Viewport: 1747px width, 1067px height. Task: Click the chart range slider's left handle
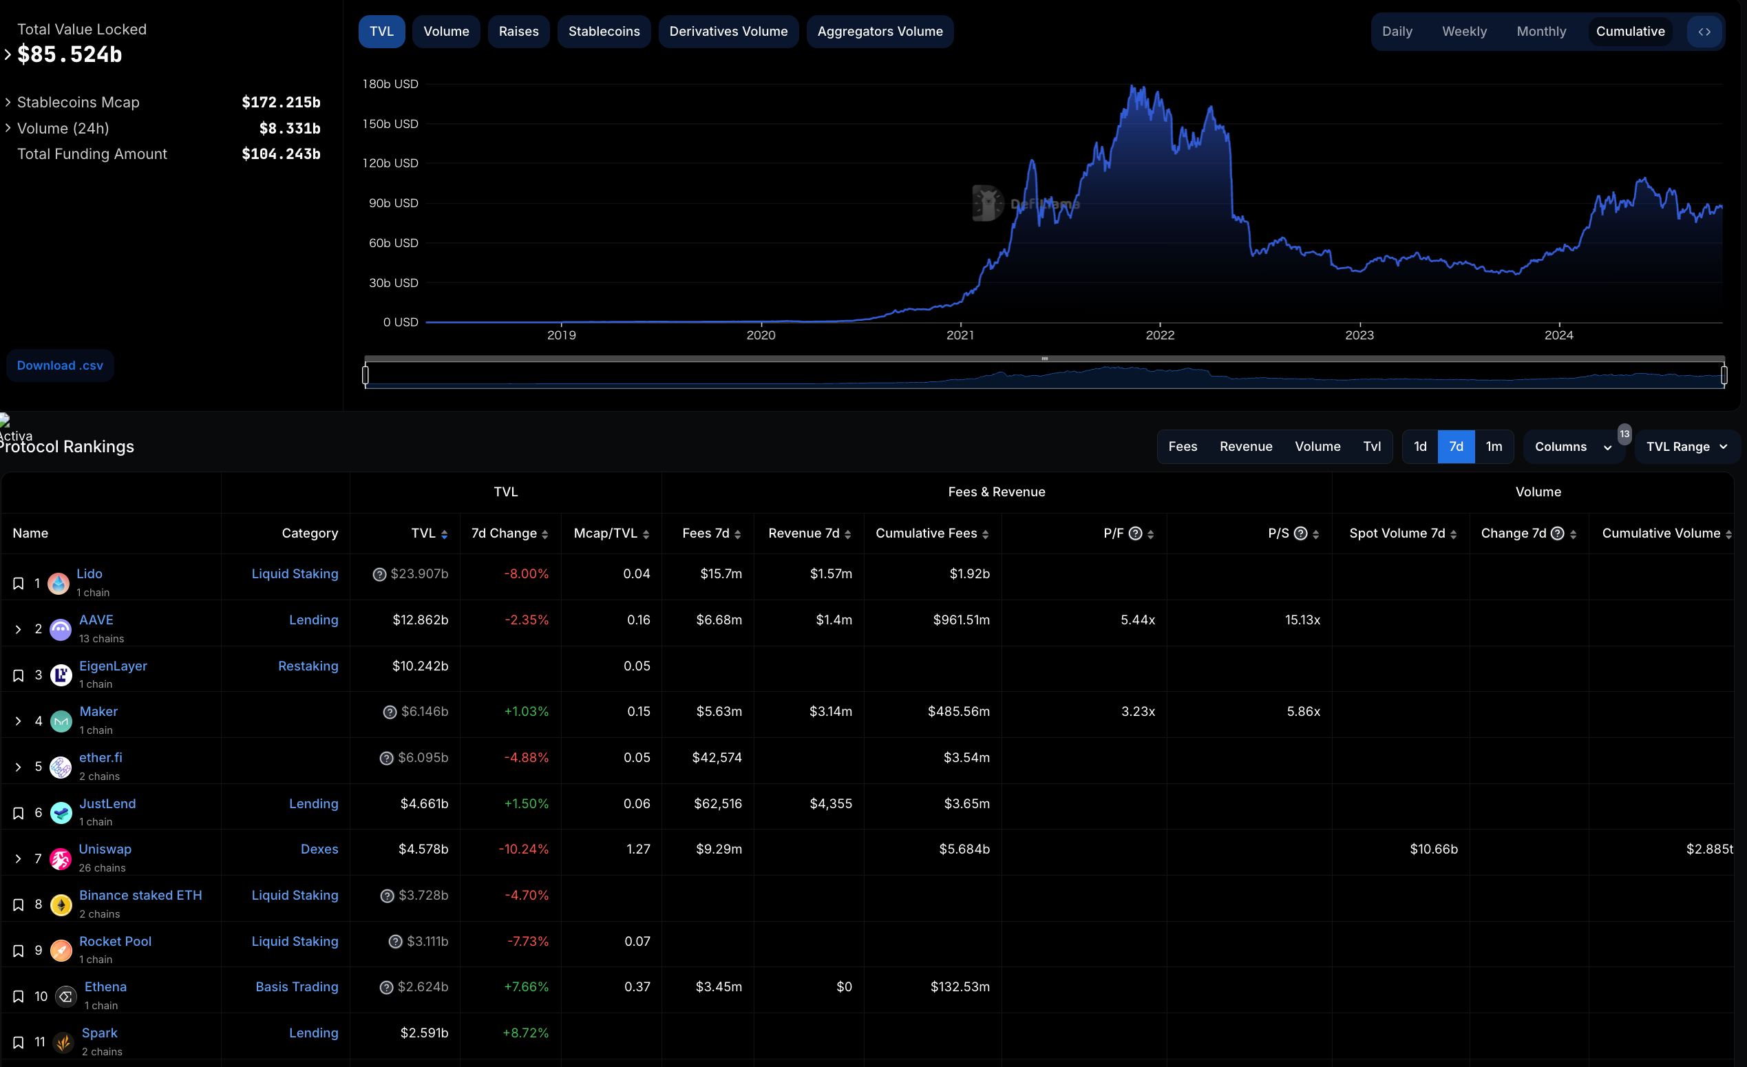[x=365, y=374]
